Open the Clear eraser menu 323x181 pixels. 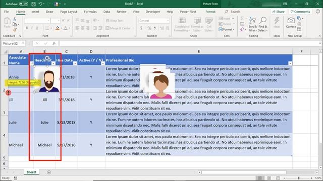pyautogui.click(x=242, y=30)
